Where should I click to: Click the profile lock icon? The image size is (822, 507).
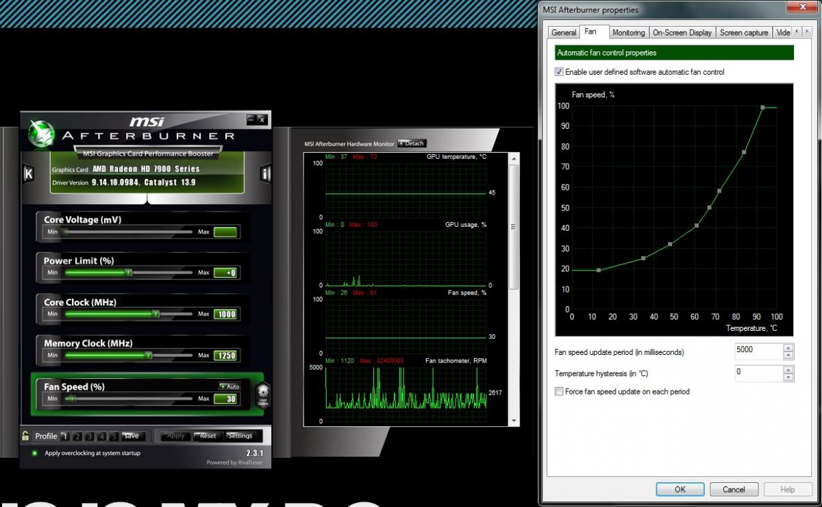[x=25, y=436]
